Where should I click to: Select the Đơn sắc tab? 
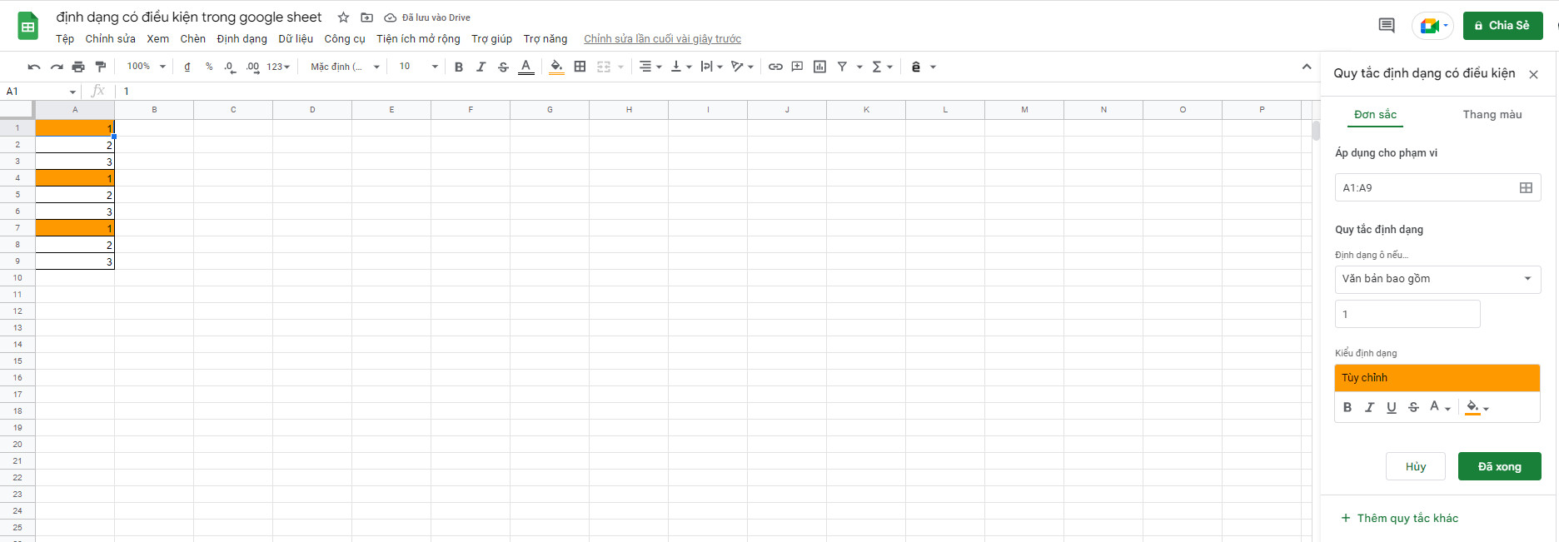coord(1375,115)
